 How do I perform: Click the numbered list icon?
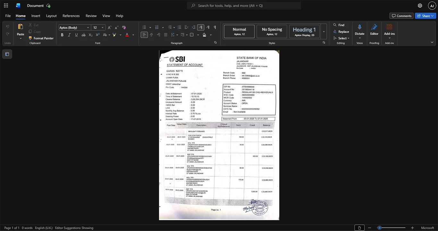click(x=157, y=28)
